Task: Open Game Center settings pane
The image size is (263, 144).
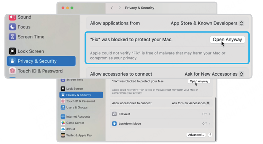Action: 81,123
